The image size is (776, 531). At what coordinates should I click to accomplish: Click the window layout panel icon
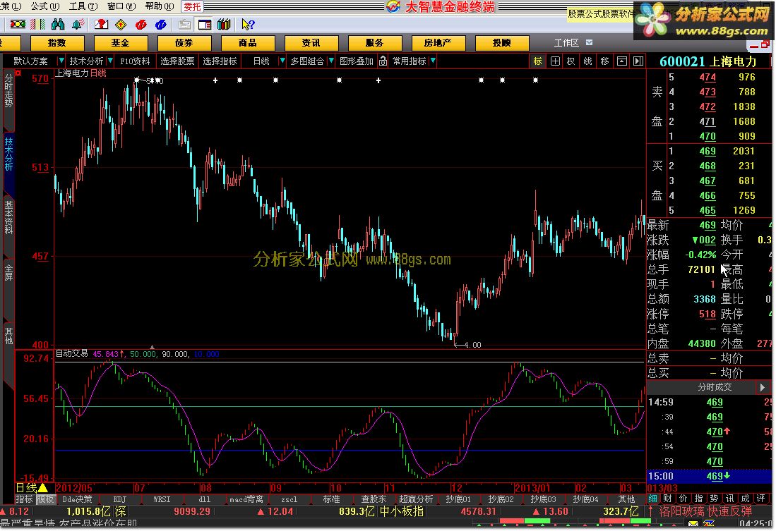point(204,24)
